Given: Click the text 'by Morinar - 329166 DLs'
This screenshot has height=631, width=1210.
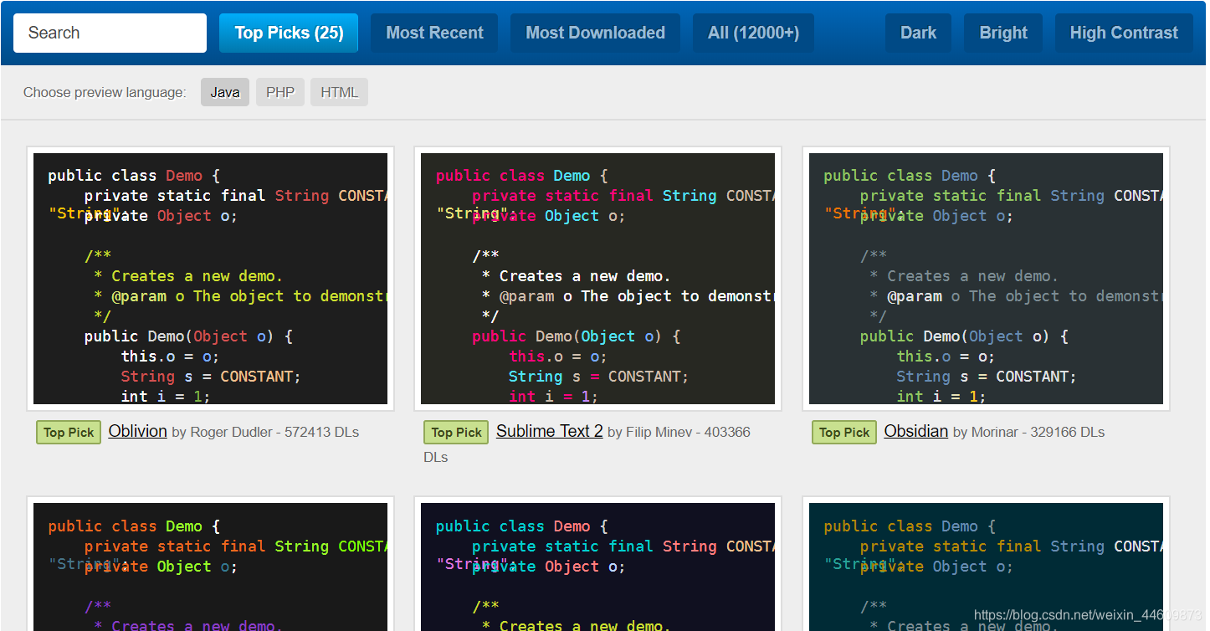Looking at the screenshot, I should coord(1028,433).
